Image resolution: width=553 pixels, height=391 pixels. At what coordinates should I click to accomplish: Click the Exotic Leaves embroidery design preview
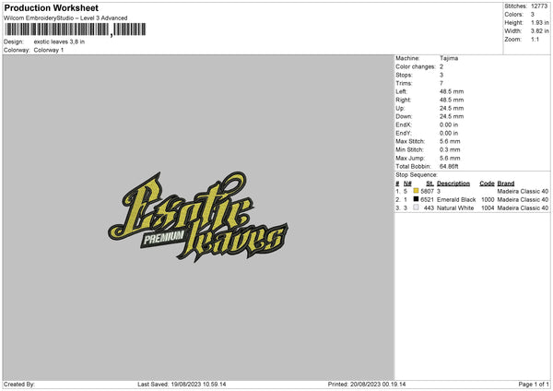198,217
